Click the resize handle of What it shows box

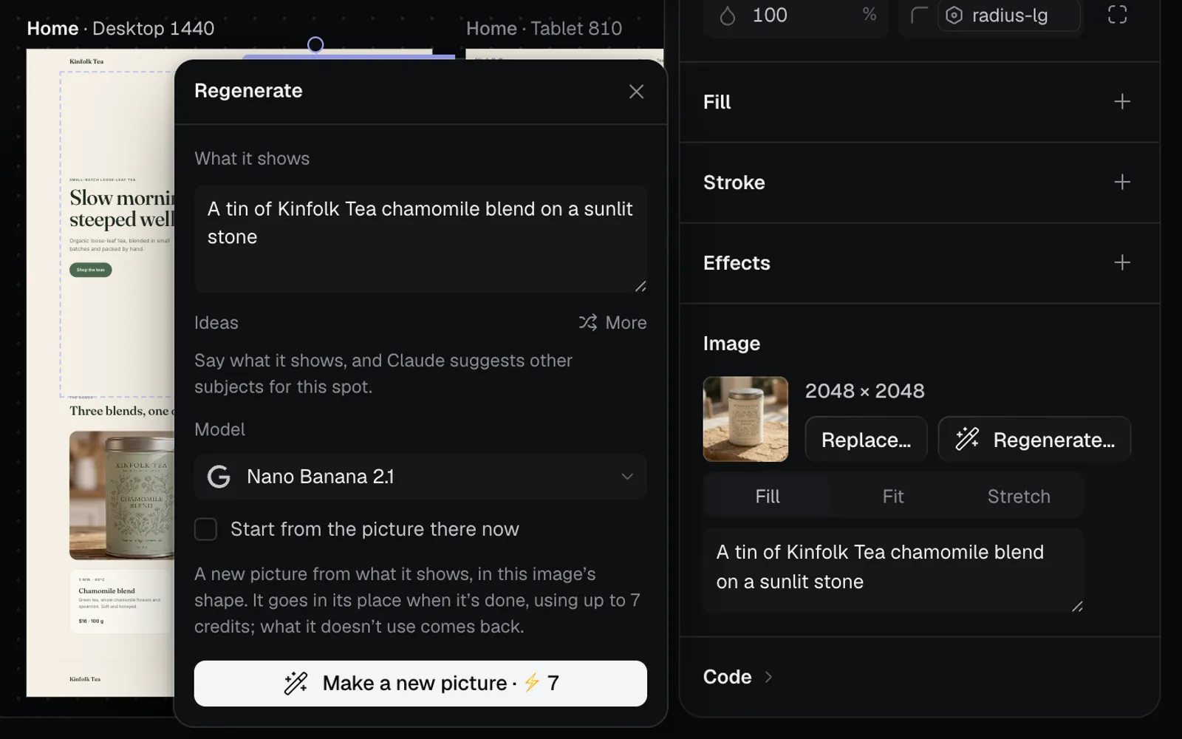(640, 286)
